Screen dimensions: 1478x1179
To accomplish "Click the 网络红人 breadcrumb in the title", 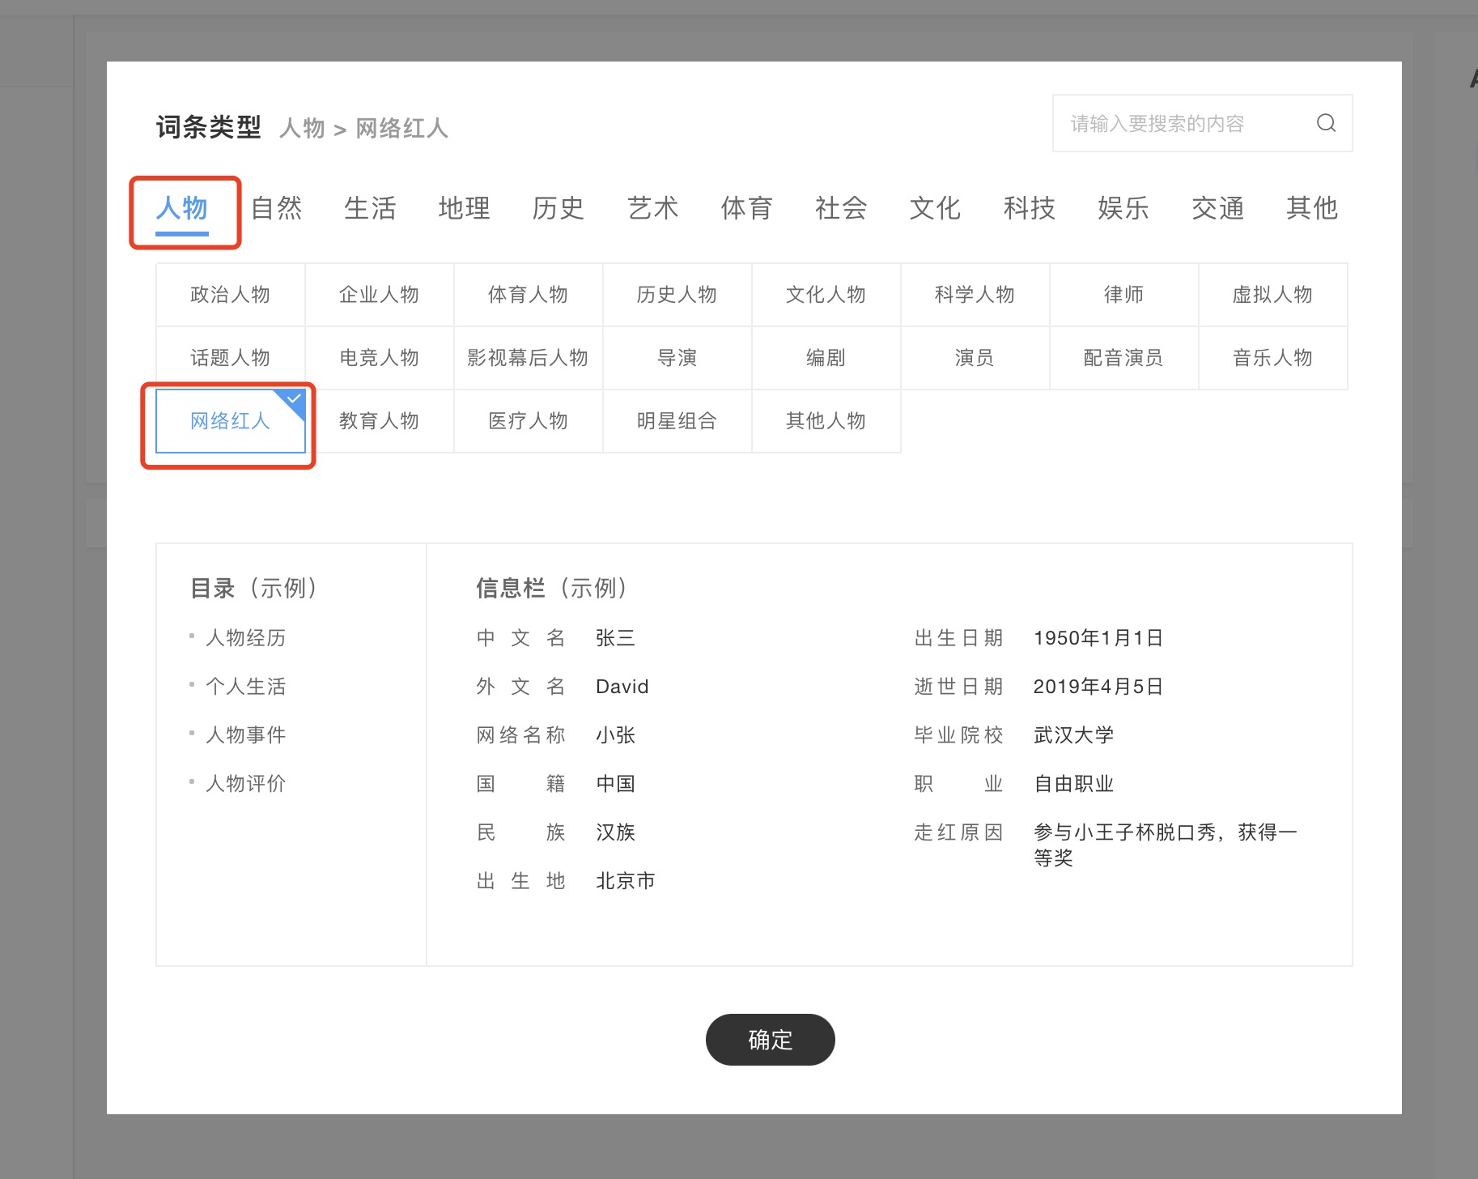I will 402,129.
